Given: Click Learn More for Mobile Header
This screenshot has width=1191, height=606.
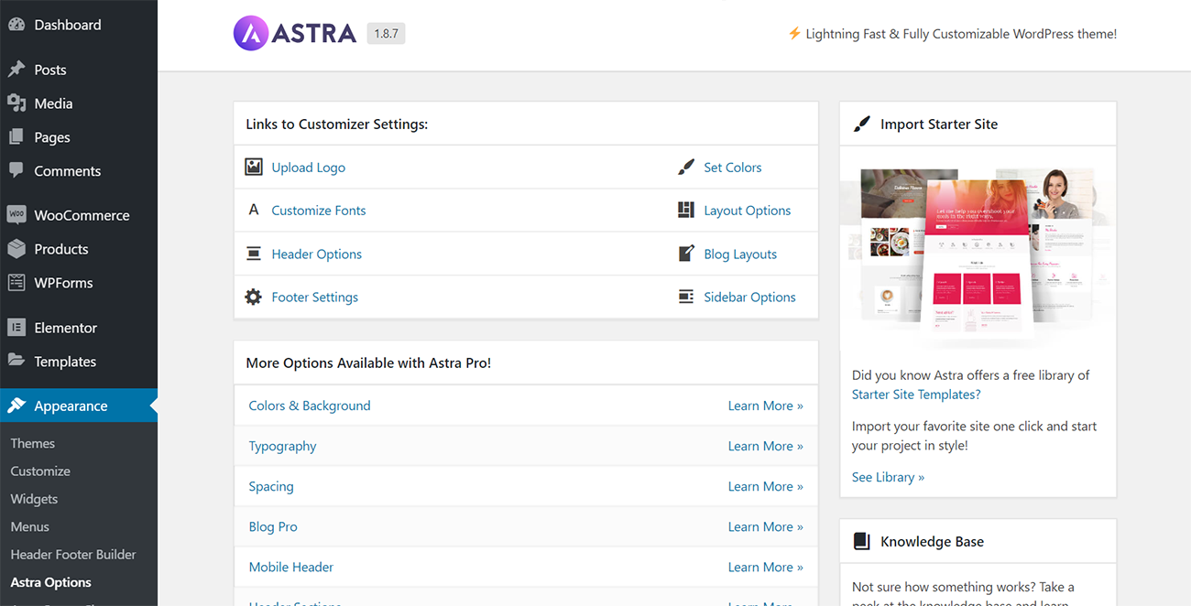Looking at the screenshot, I should click(766, 567).
